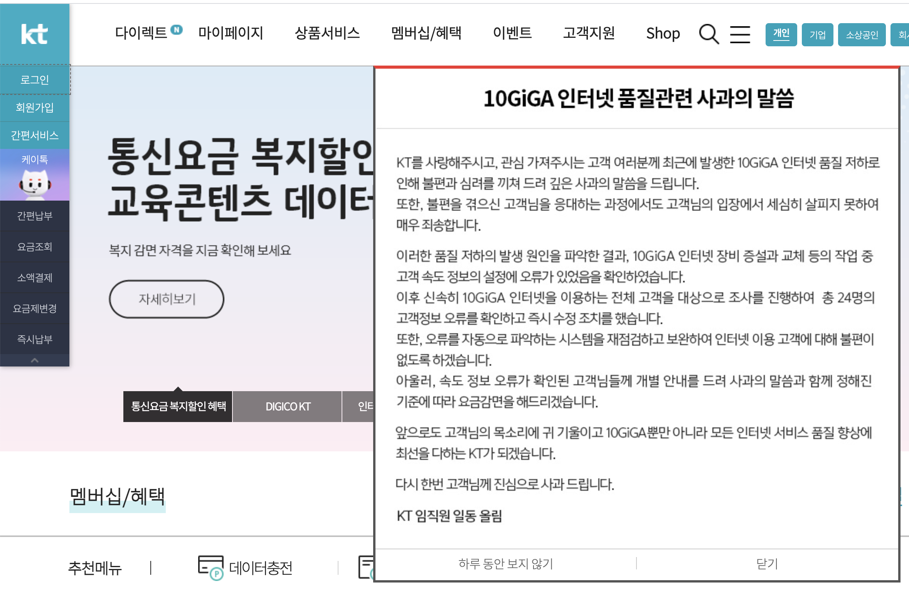Switch to the 개인 customer type
The height and width of the screenshot is (591, 909).
[x=781, y=34]
